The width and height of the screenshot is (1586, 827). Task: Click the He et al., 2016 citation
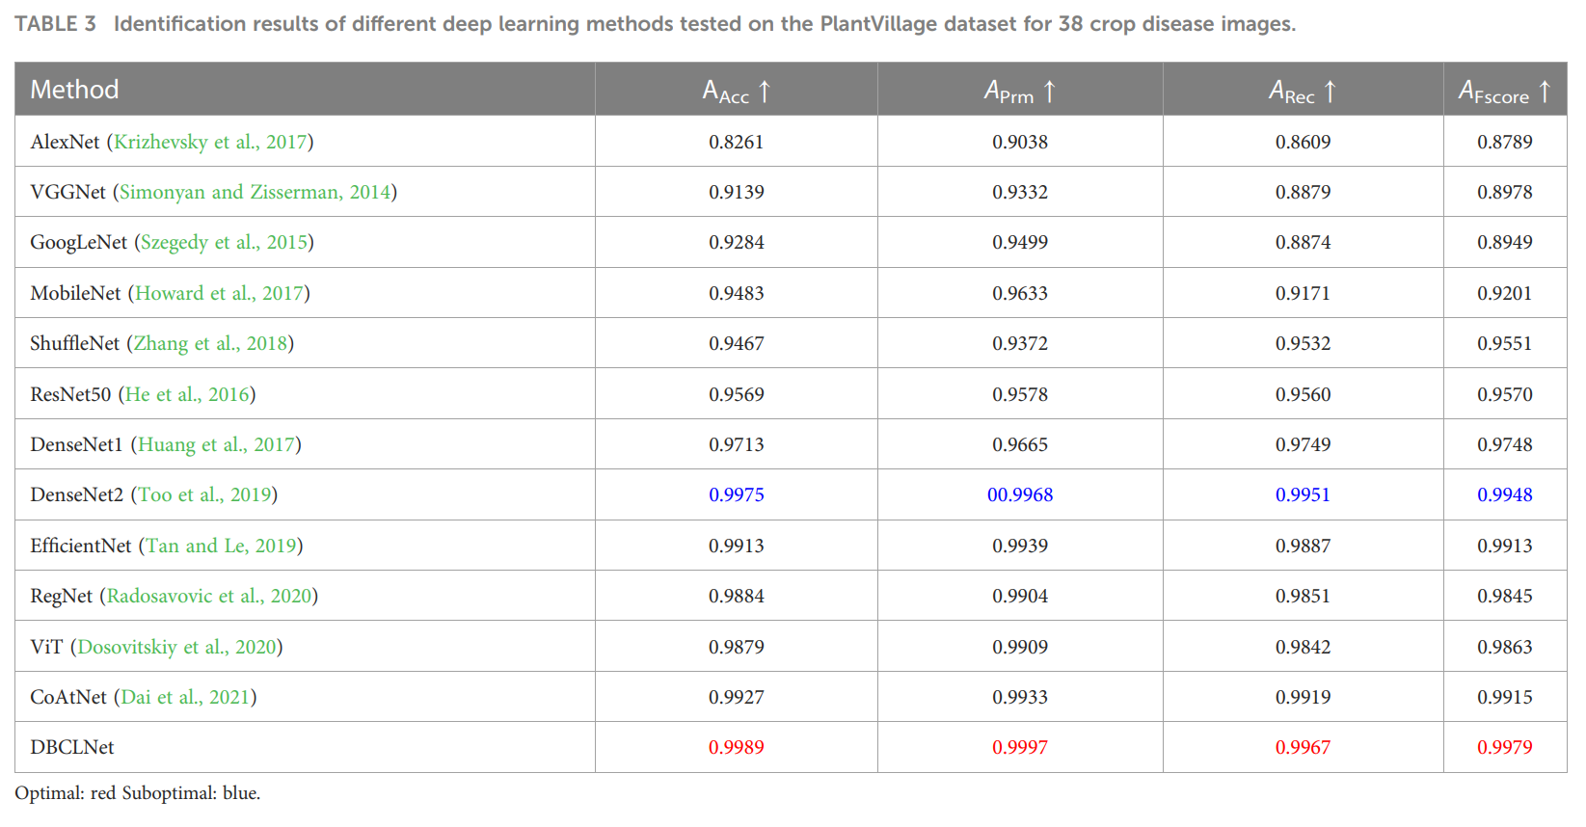click(187, 394)
